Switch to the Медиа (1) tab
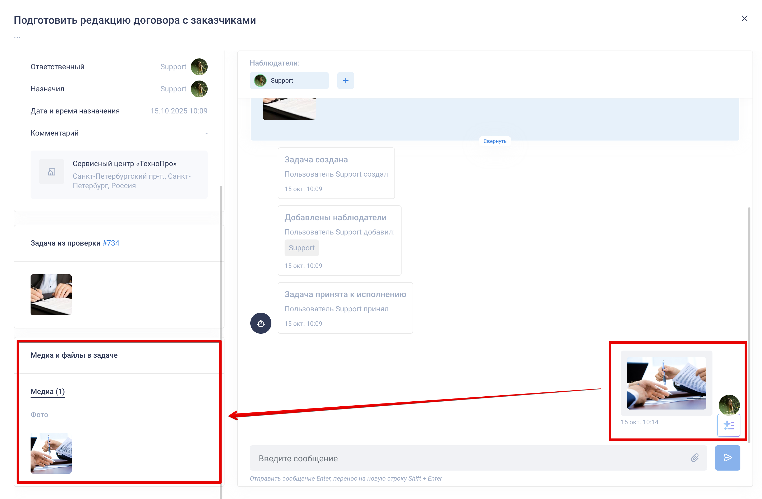762x499 pixels. tap(48, 392)
